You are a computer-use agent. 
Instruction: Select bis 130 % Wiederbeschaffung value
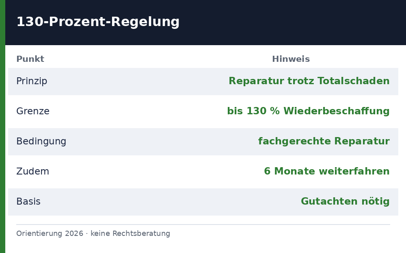[309, 111]
